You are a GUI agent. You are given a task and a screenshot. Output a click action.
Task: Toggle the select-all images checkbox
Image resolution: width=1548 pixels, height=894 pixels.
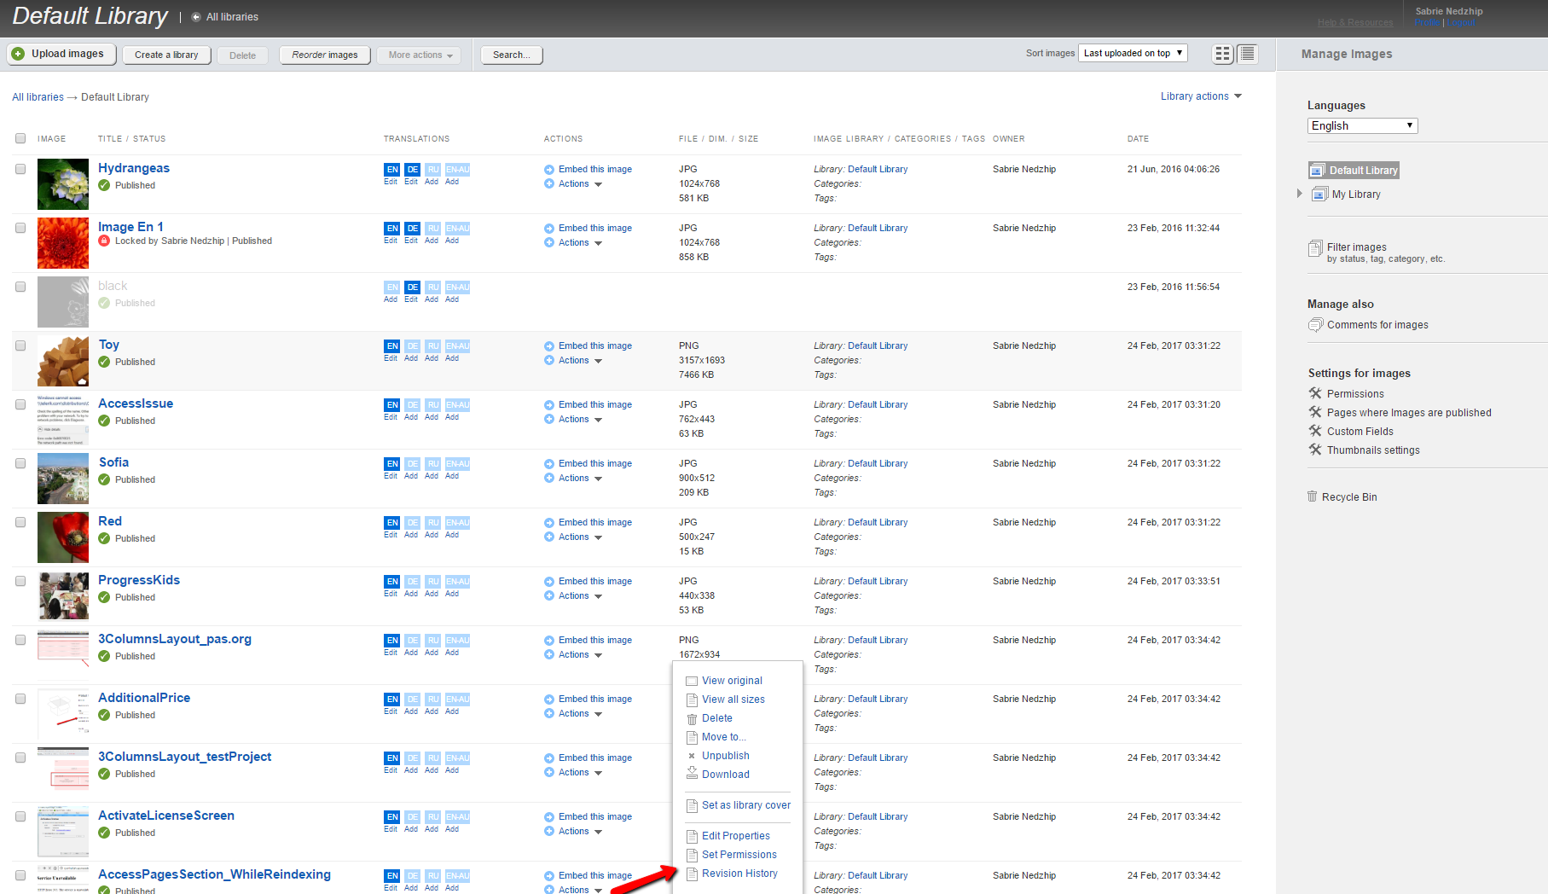click(x=20, y=138)
